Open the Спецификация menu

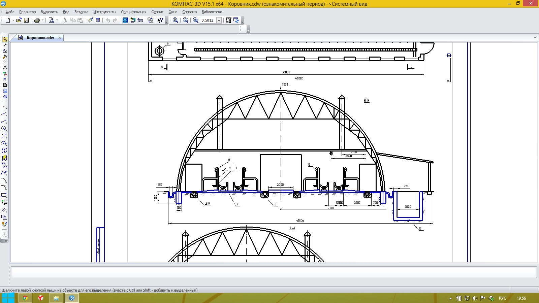coord(134,12)
